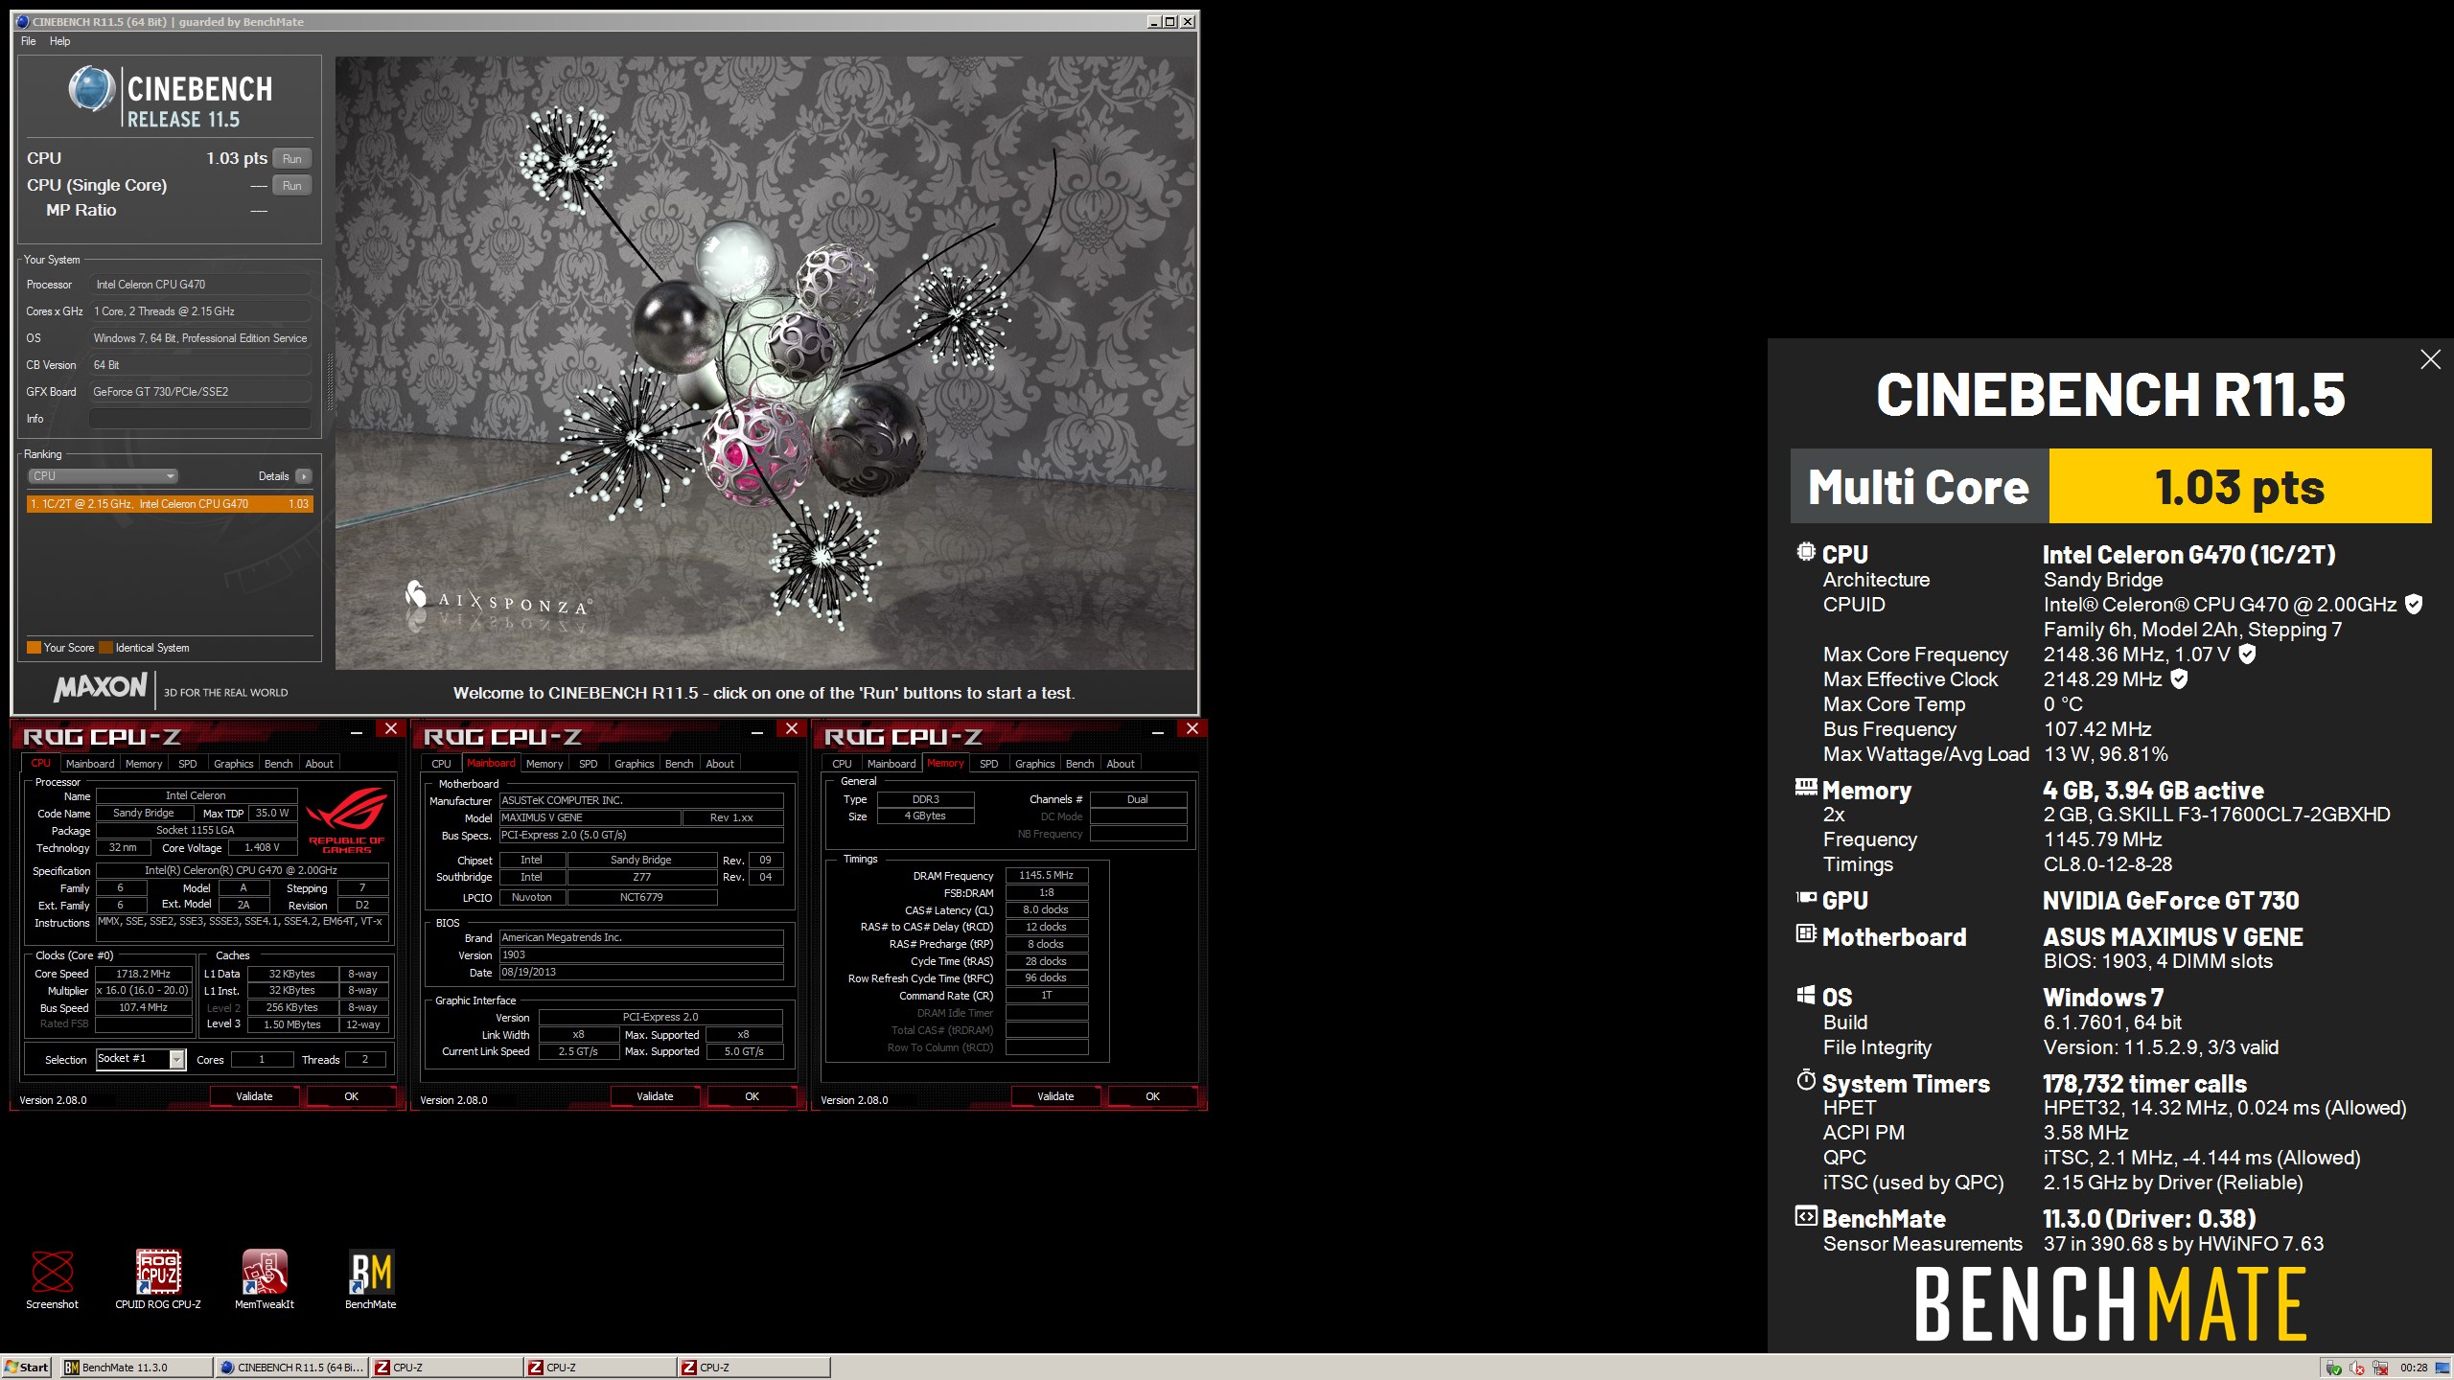2454x1380 pixels.
Task: Click OK in the CPU-Z Motherboard window
Action: point(752,1096)
